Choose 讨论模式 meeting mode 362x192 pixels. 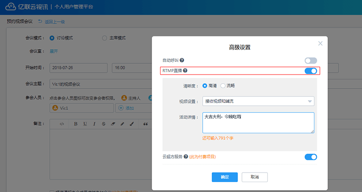pyautogui.click(x=52, y=38)
